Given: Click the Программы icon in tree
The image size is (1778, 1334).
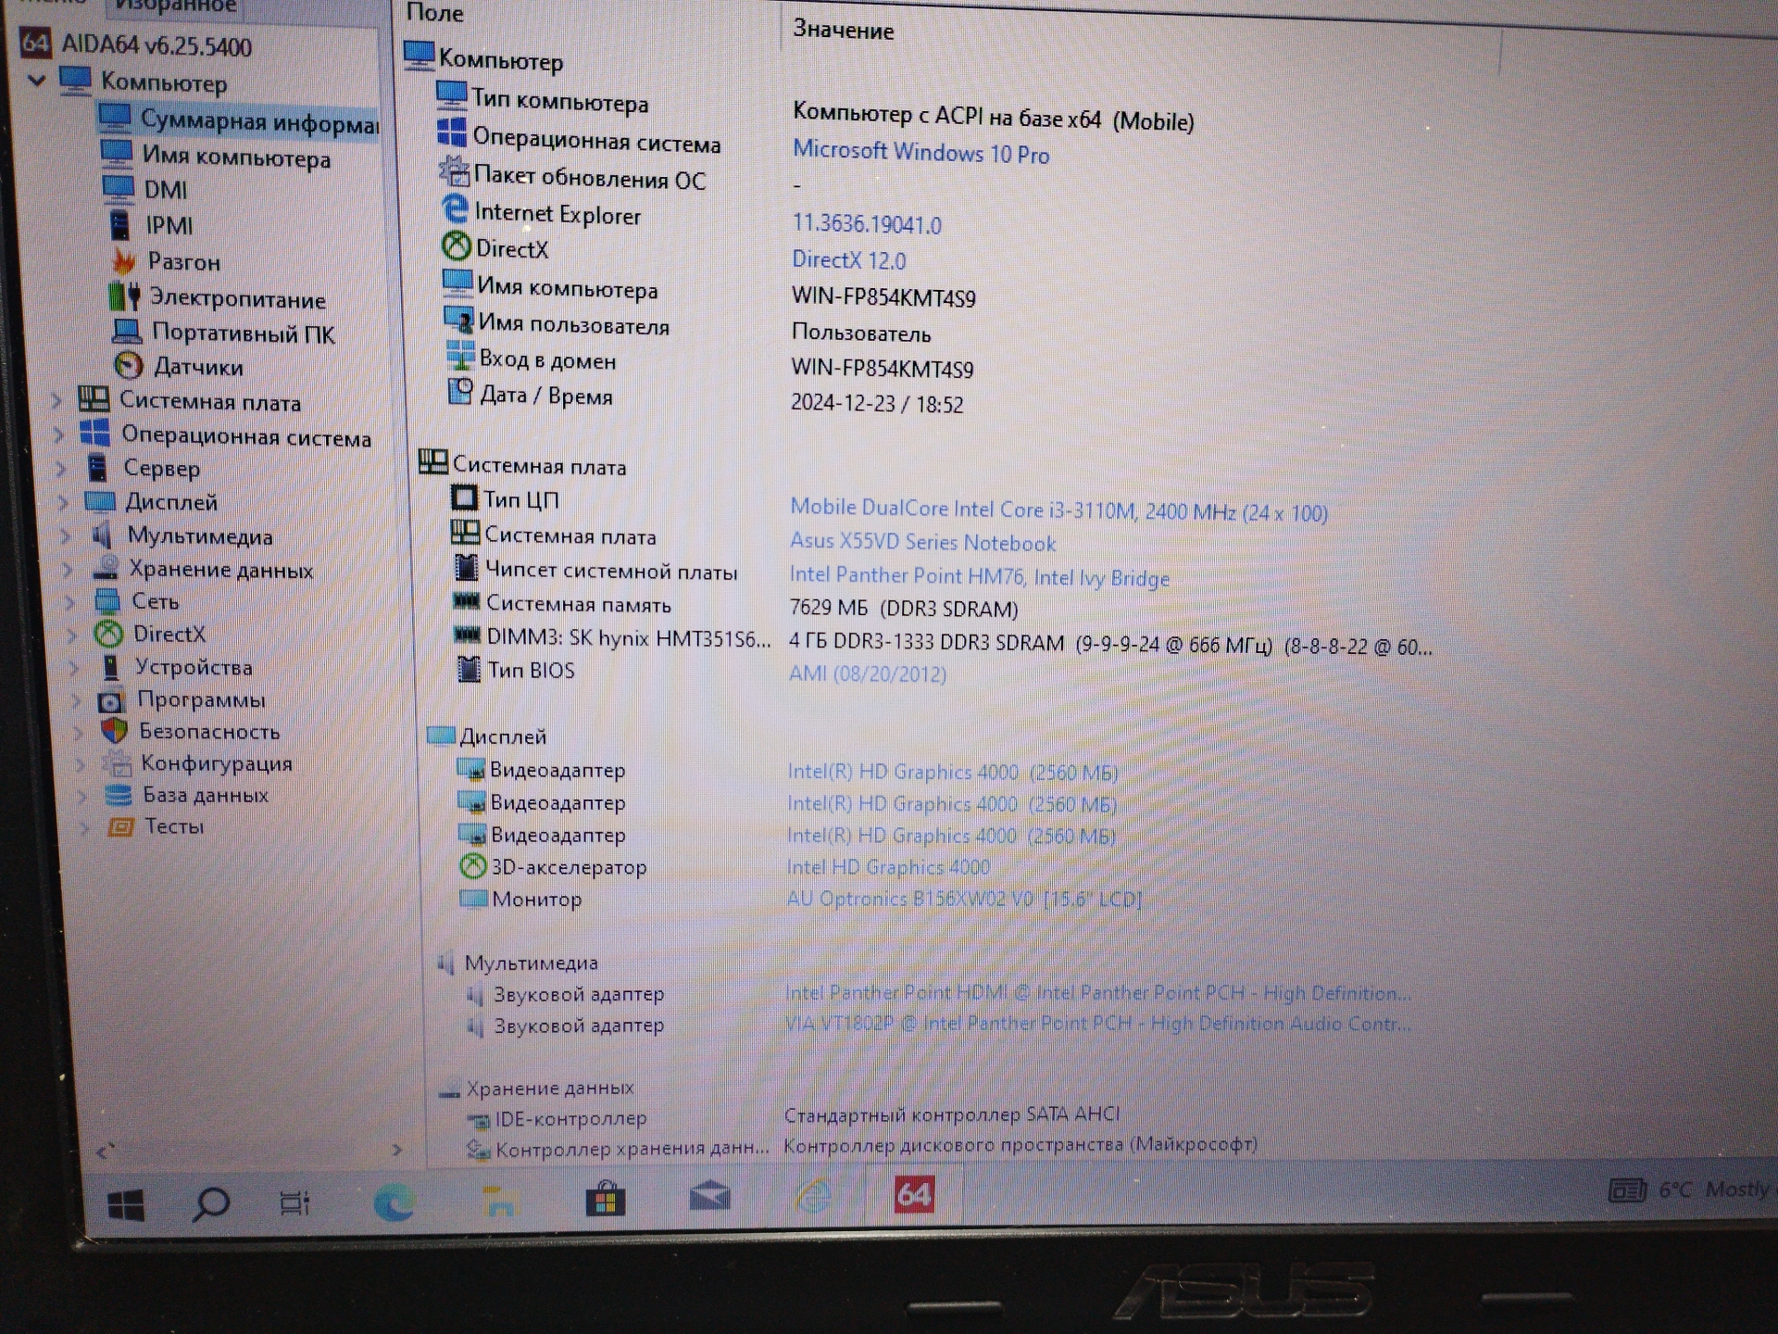Looking at the screenshot, I should [x=111, y=700].
